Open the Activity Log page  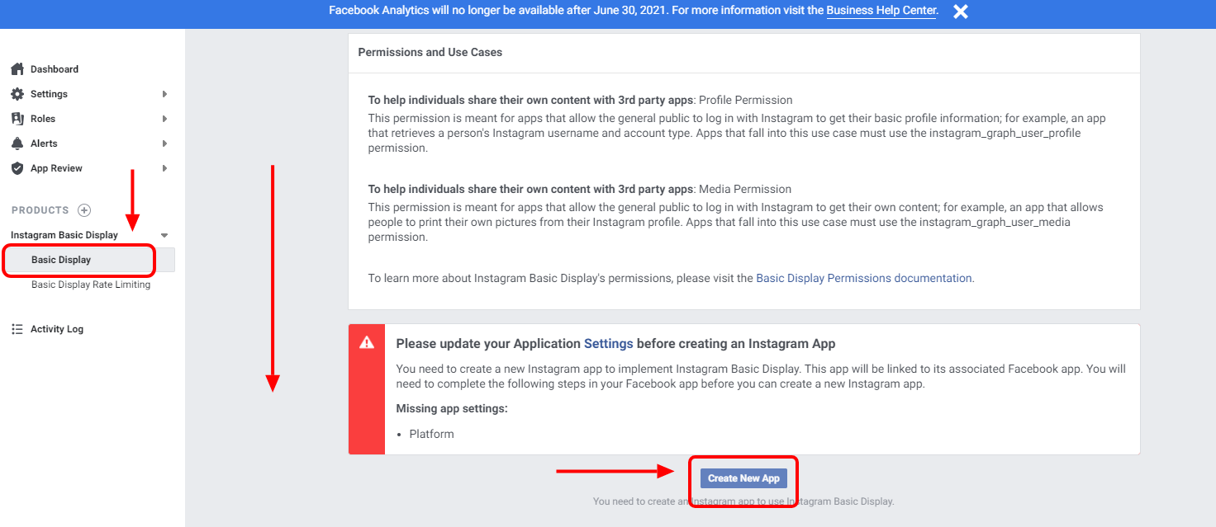pyautogui.click(x=57, y=329)
